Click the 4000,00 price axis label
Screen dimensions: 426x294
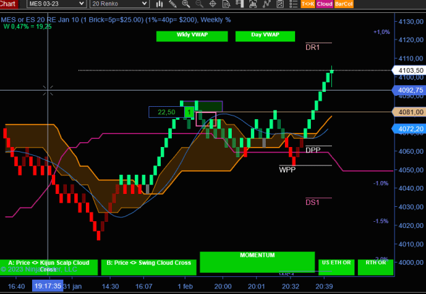(411, 263)
